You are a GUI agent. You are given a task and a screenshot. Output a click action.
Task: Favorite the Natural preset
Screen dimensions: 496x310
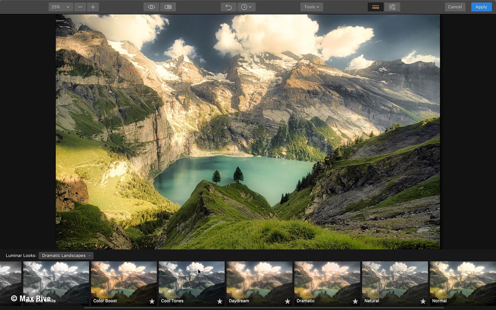pos(423,301)
